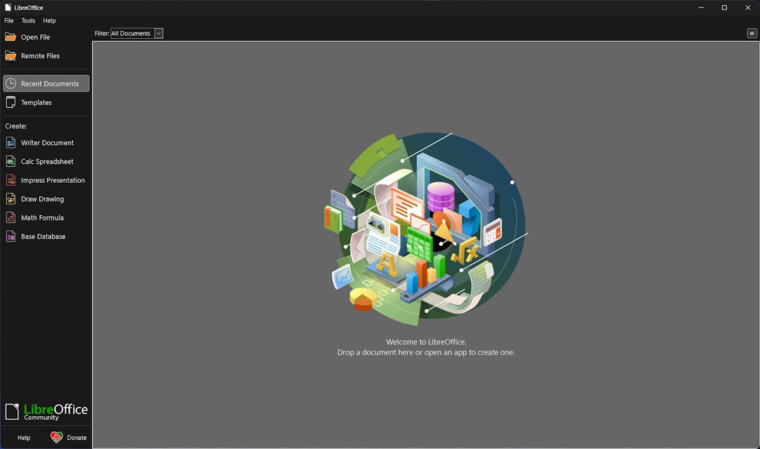Click the Help button at bottom left

(x=23, y=437)
